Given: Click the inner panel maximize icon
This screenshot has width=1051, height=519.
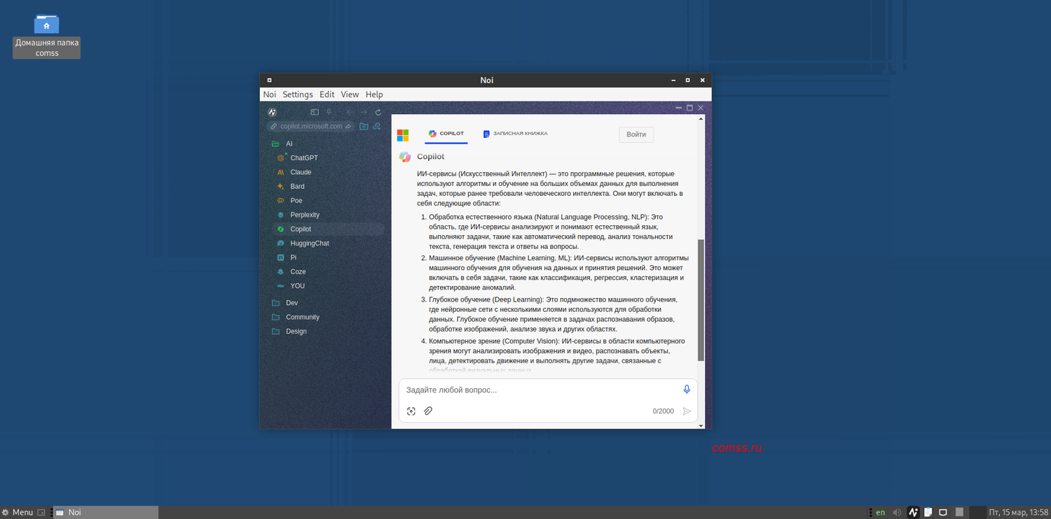Looking at the screenshot, I should (689, 108).
